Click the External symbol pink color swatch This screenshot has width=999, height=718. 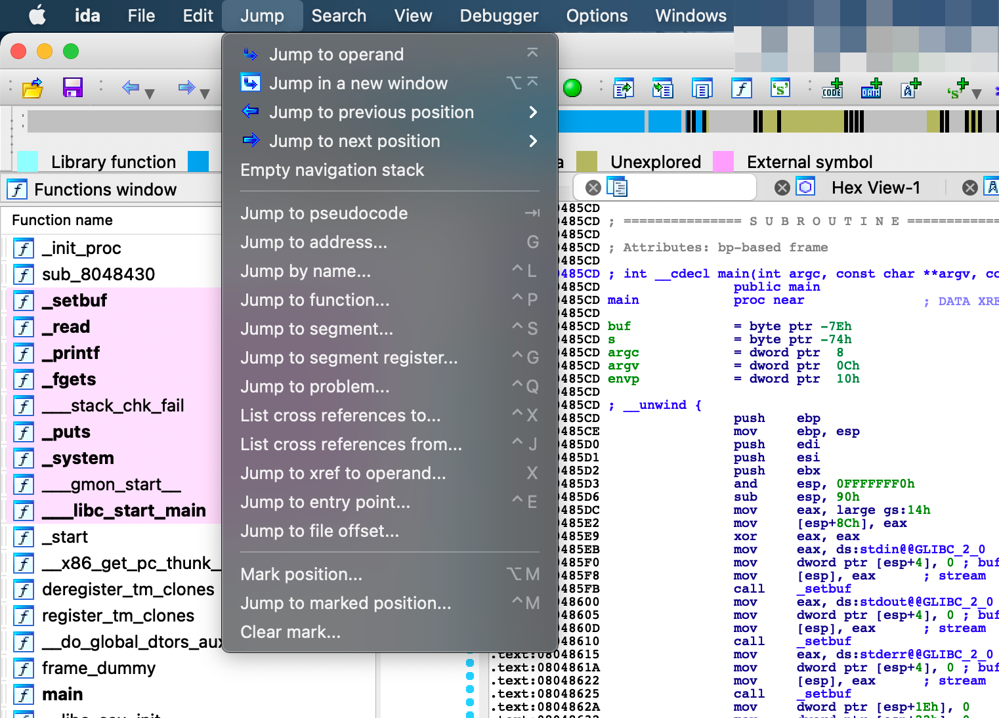pos(723,161)
